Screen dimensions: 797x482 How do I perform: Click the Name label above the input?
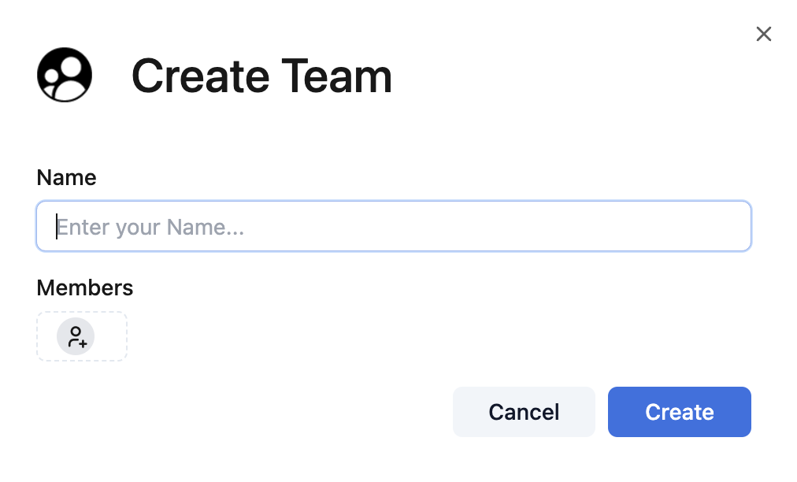tap(66, 178)
